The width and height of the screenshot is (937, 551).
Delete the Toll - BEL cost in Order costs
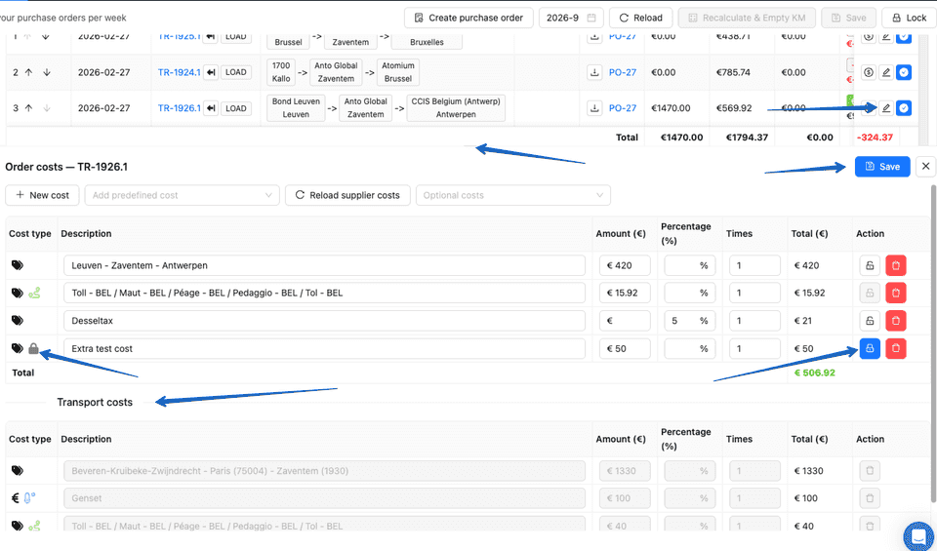click(896, 293)
